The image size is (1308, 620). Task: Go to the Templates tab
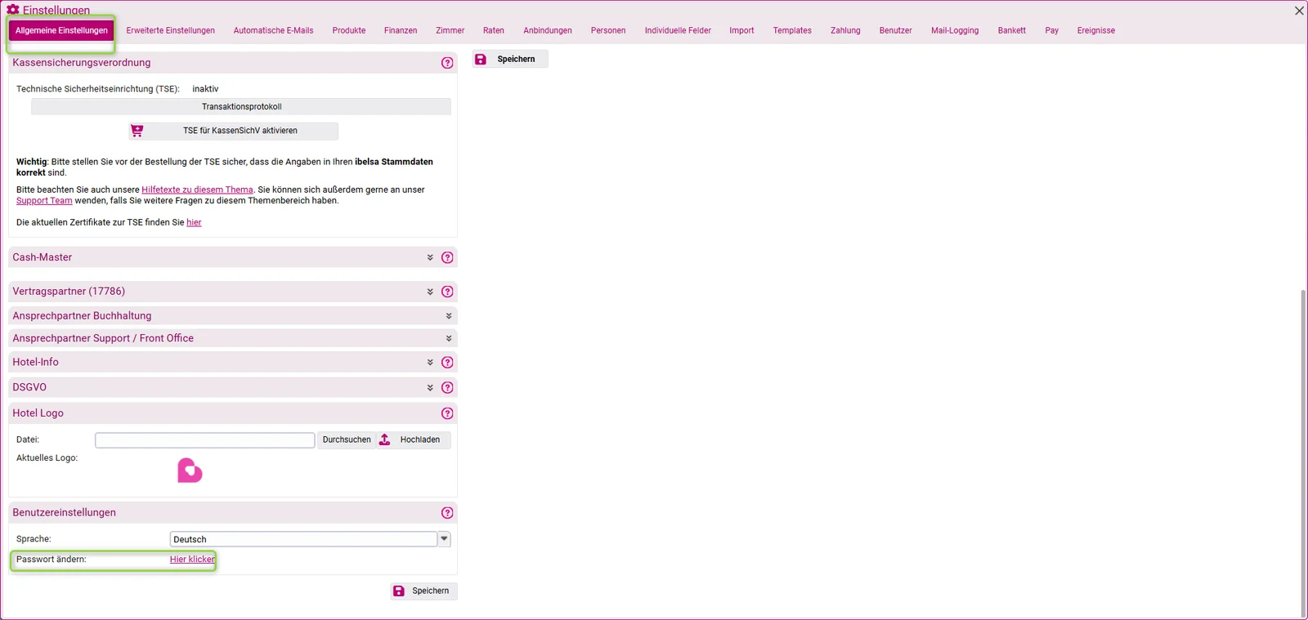[792, 31]
